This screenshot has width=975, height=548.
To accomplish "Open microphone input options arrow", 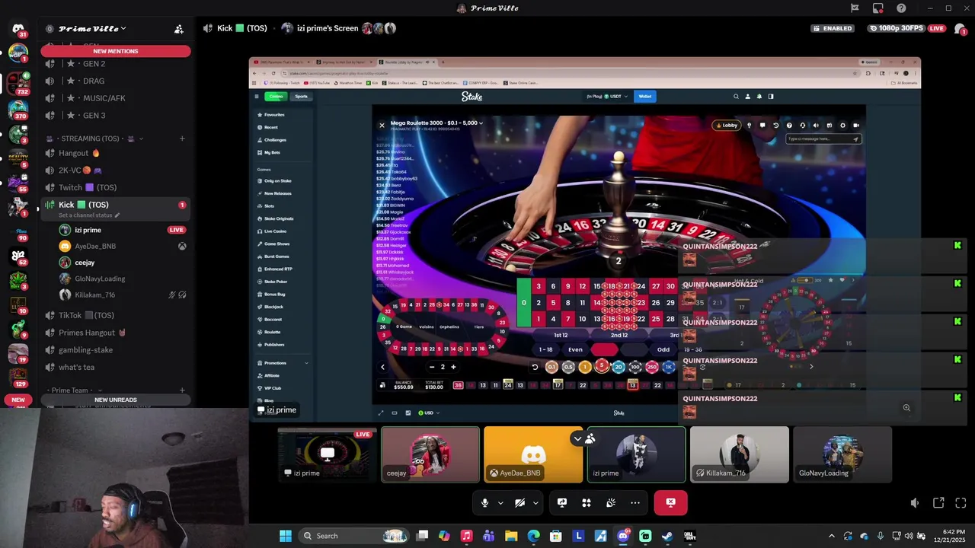I will pos(500,502).
